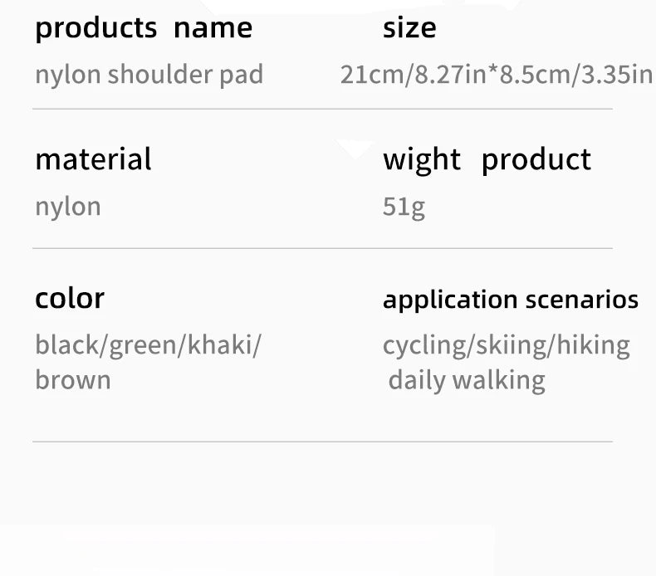
Task: Click the word "hiking" in scenarios
Action: click(x=593, y=345)
